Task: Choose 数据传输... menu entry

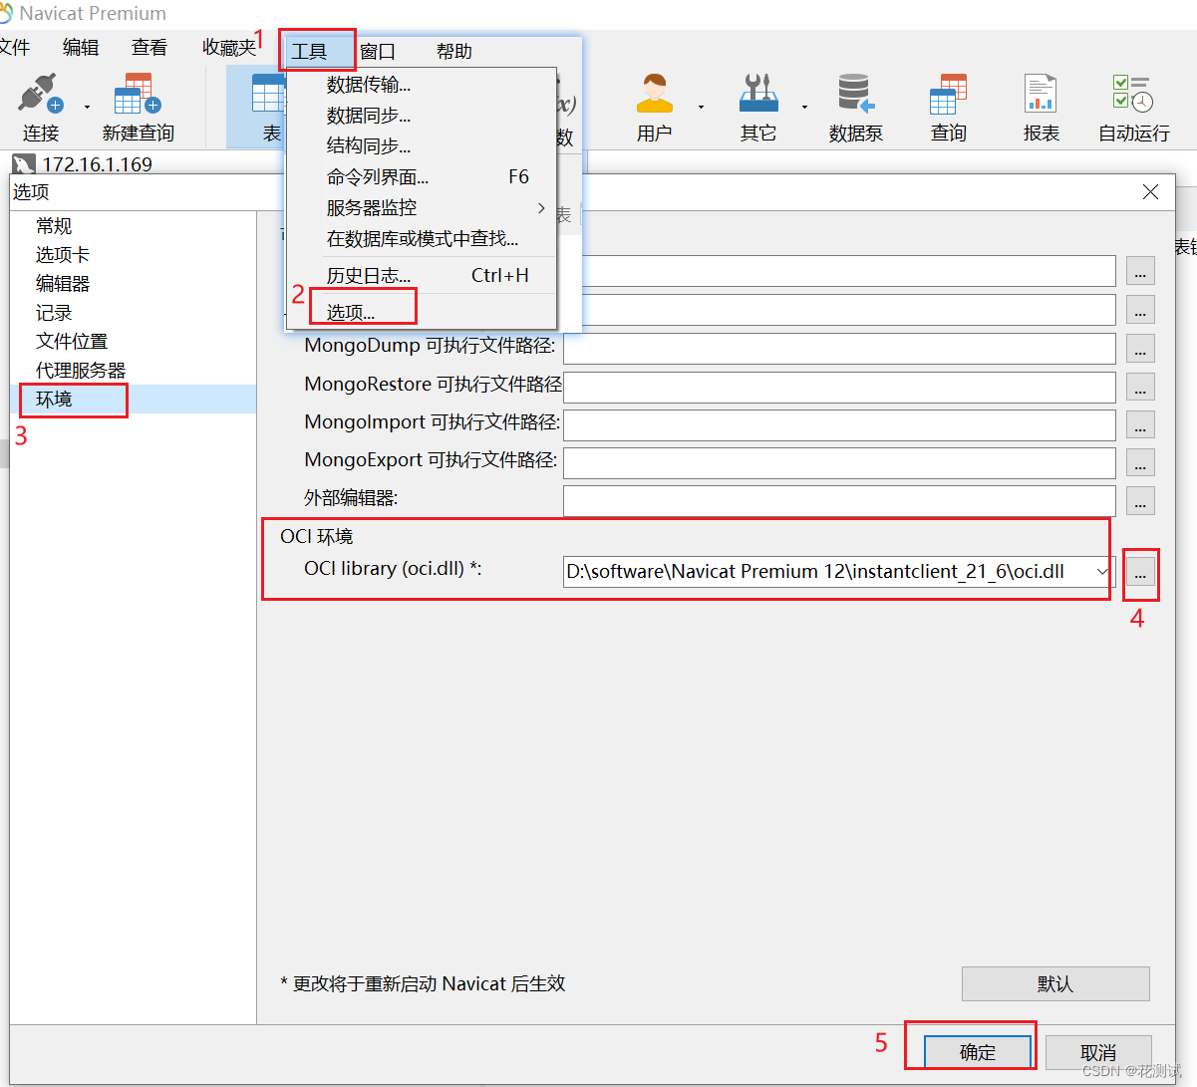Action: pyautogui.click(x=422, y=85)
